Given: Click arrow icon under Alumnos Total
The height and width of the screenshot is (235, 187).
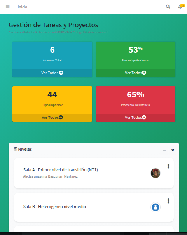Looking at the screenshot, I should 61,73.
